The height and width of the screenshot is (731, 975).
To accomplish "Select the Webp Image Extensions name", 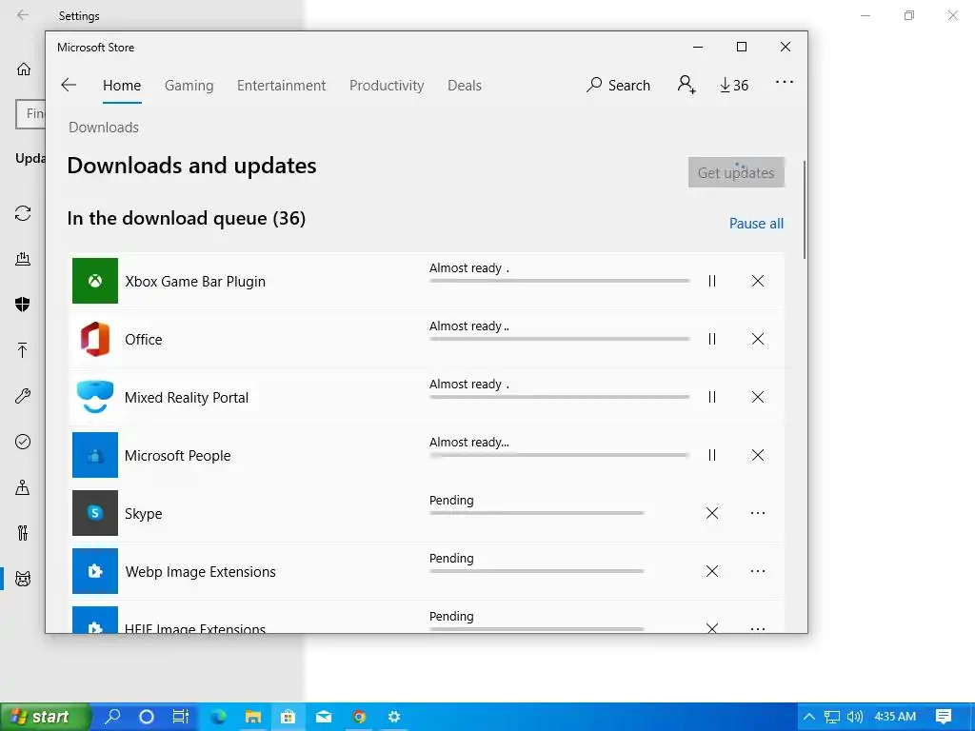I will (200, 572).
